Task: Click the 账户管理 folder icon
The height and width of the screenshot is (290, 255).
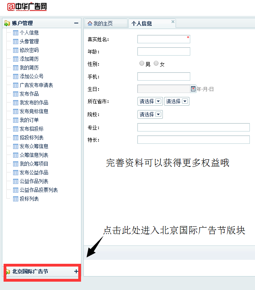Action: coord(7,23)
